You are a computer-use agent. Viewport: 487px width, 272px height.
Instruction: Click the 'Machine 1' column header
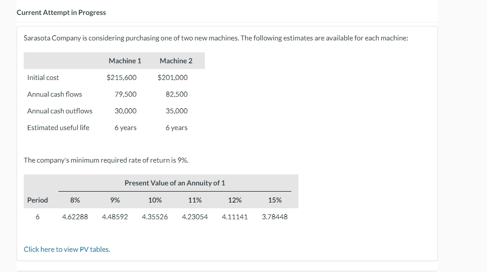[125, 61]
